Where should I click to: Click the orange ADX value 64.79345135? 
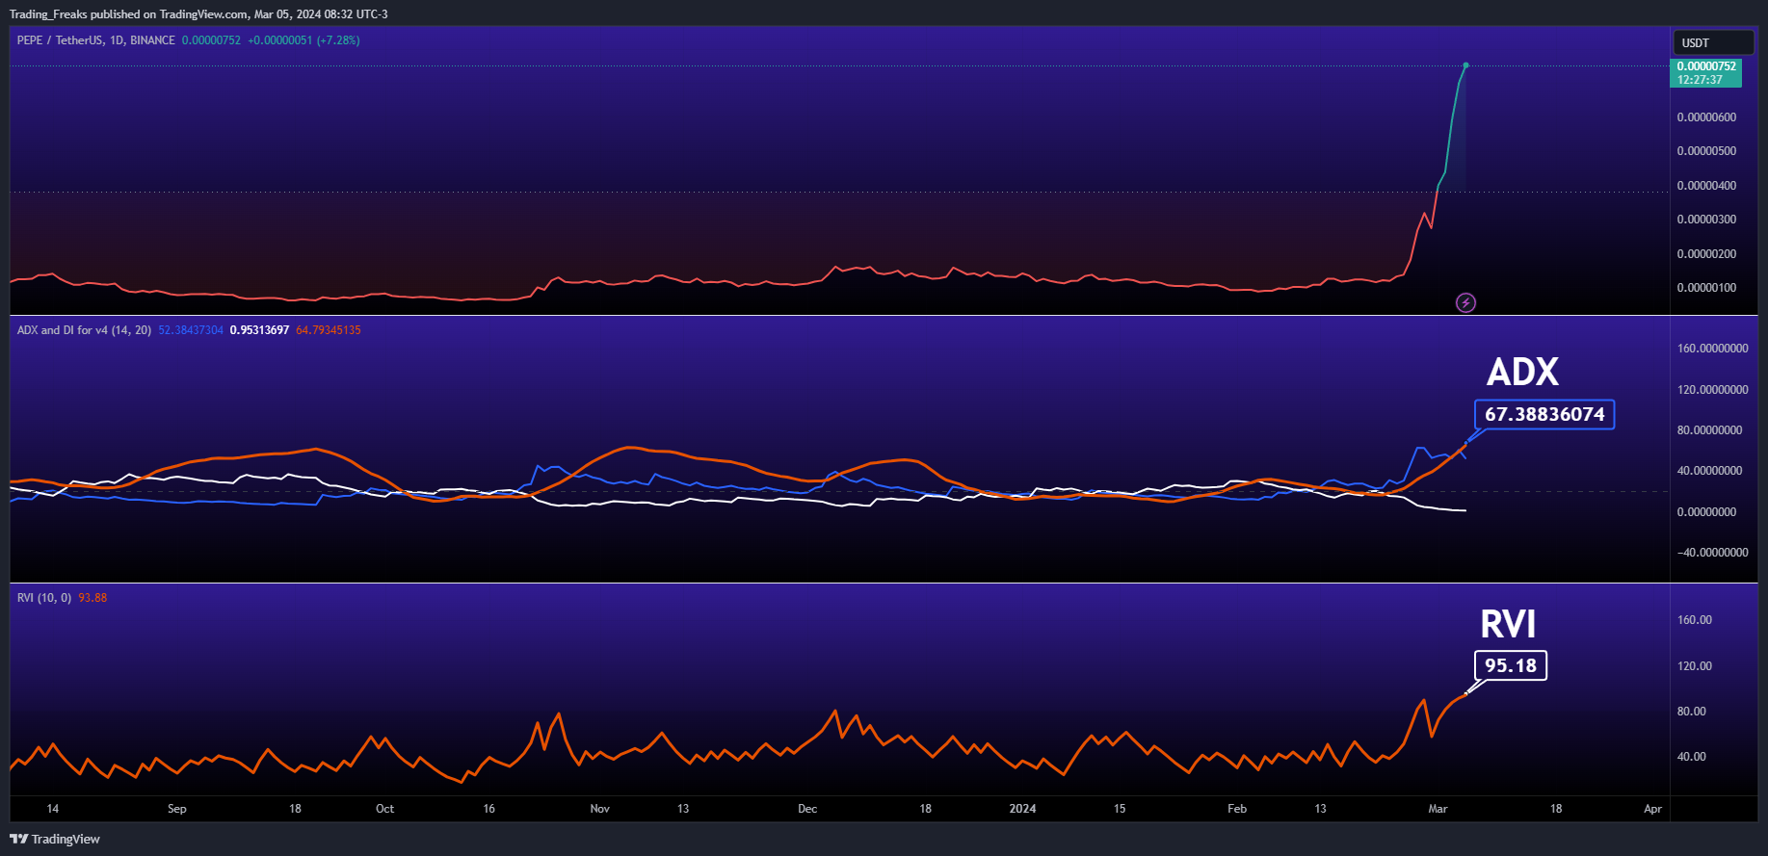pyautogui.click(x=329, y=330)
